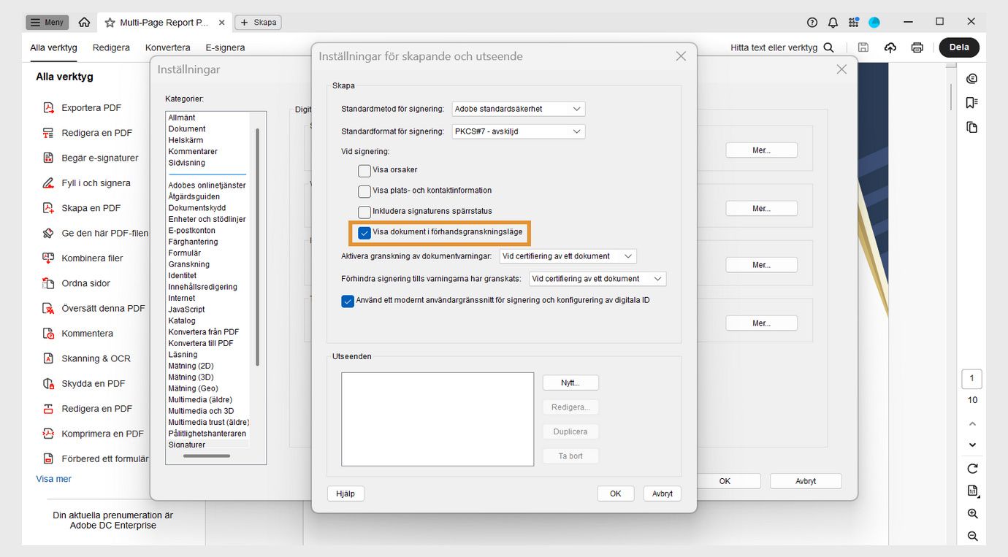Screen dimensions: 1008x557
Task: Check Visa plats- och kontaktinformation
Action: point(364,191)
